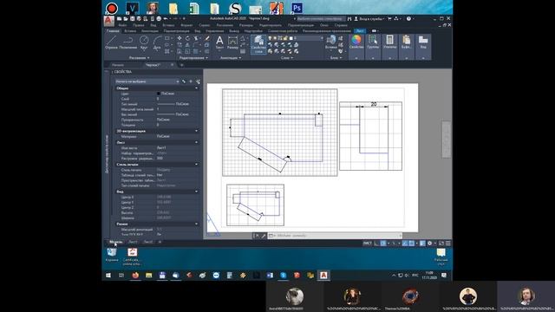This screenshot has width=555, height=312.
Task: Open the Справка menu
Action: pyautogui.click(x=341, y=25)
